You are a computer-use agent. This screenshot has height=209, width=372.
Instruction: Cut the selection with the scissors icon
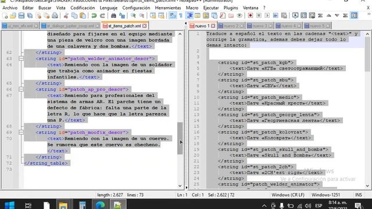pyautogui.click(x=66, y=16)
